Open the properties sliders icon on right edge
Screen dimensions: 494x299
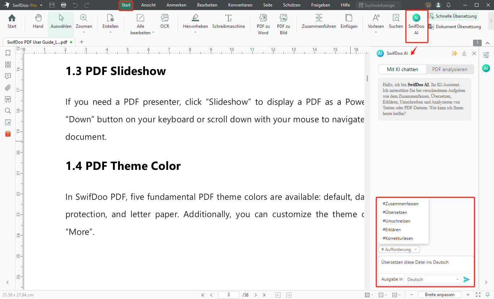486,55
